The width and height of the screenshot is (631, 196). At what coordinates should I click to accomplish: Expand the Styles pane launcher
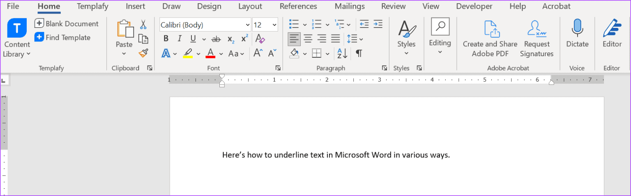tap(419, 68)
